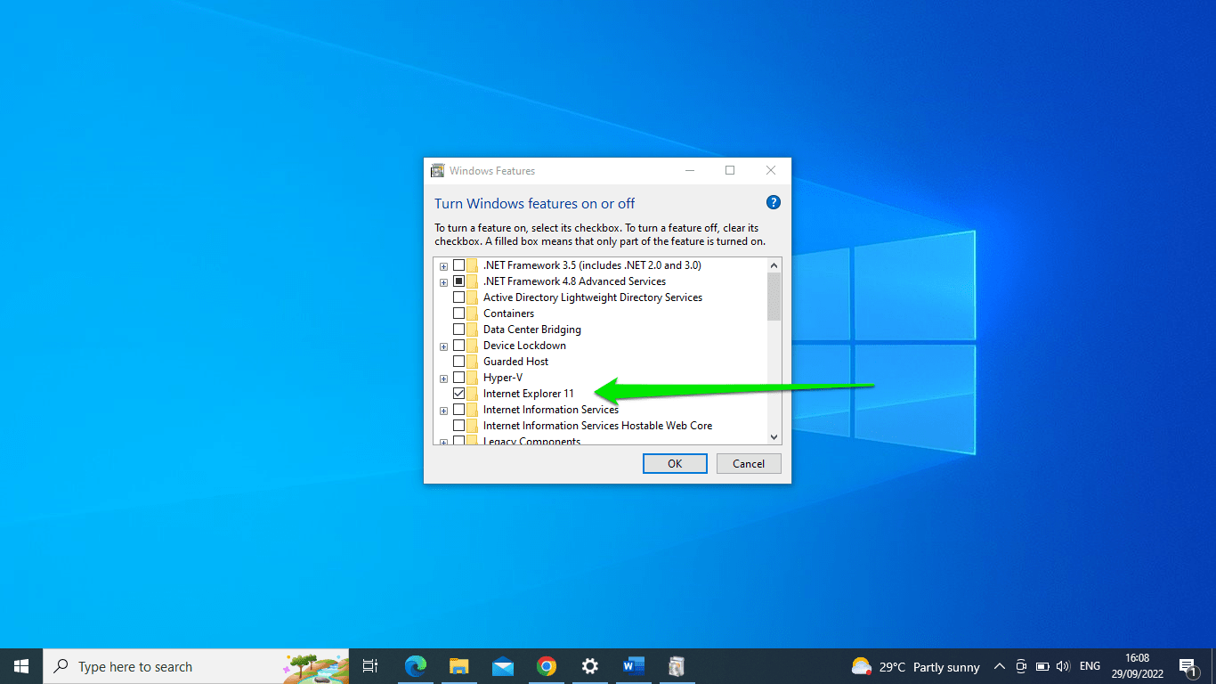Image resolution: width=1216 pixels, height=684 pixels.
Task: Expand the Internet Information Services node
Action: 443,410
